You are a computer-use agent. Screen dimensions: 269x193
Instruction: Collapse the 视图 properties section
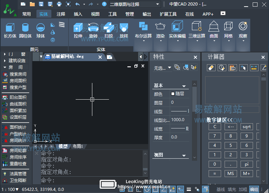tap(184, 156)
